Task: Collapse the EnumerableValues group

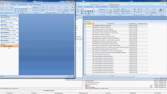Action: pyautogui.click(x=17, y=17)
